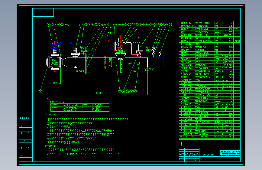262x170 pixels.
Task: Click the ø25x3 pipe annotation
Action: point(80,71)
